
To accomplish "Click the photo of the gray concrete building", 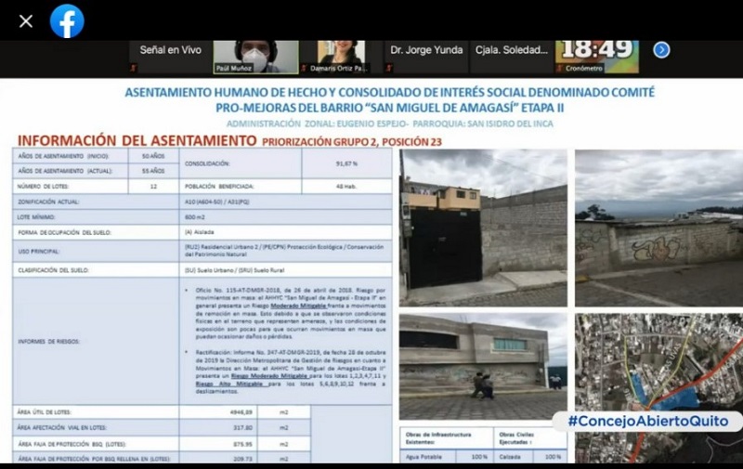I will click(x=483, y=366).
